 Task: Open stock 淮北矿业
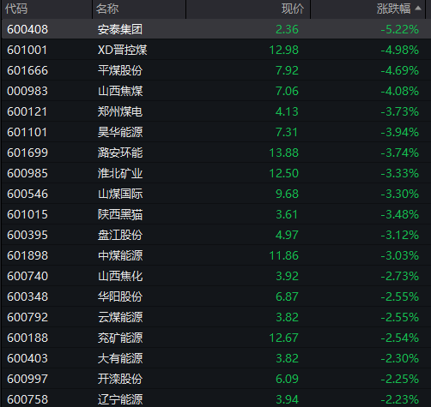coord(120,173)
